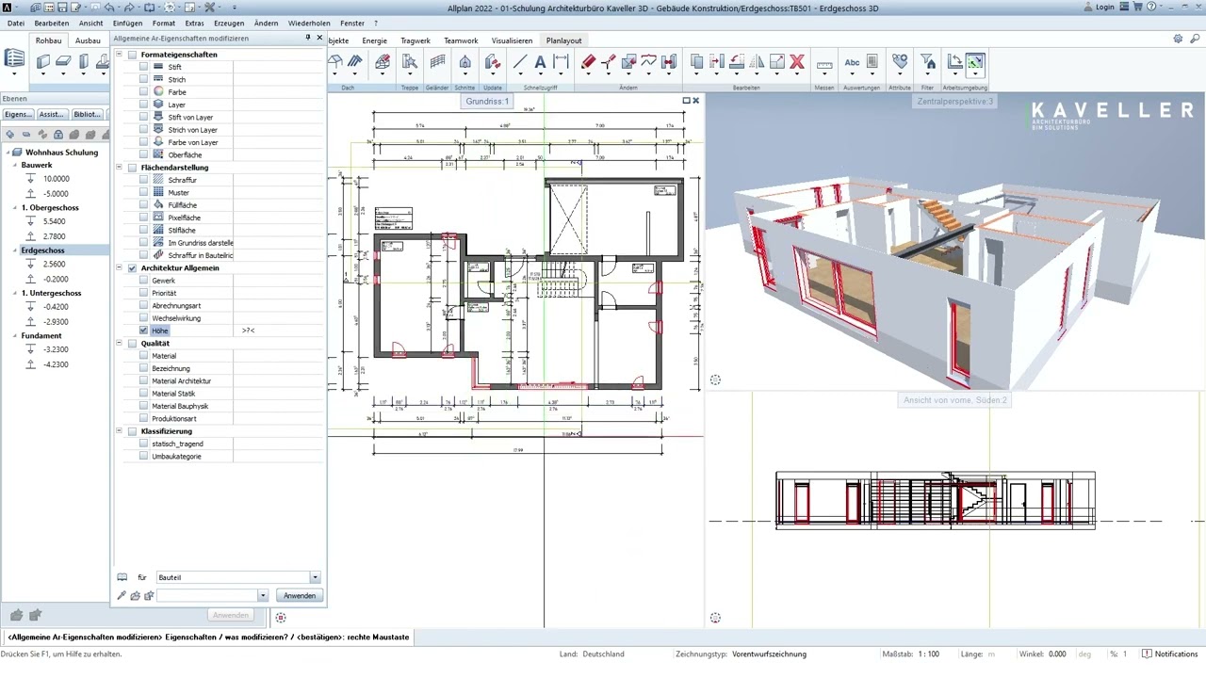
Task: Activate the dimension line tool in Schnellzugriff
Action: (x=562, y=62)
